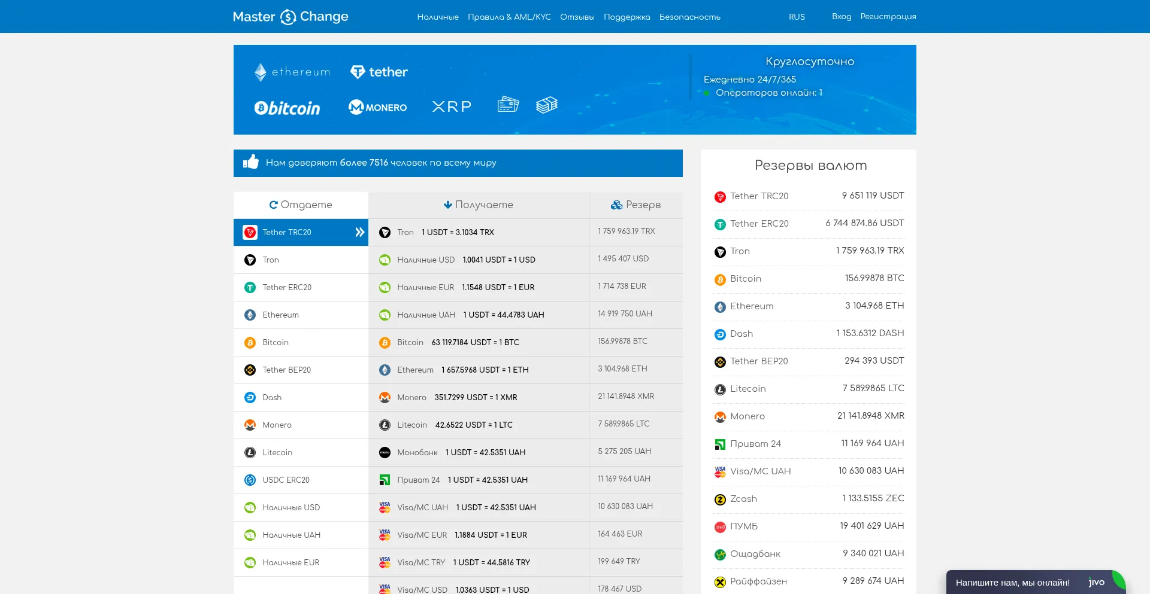The height and width of the screenshot is (594, 1150).
Task: Select Наличные USD at 1.0041 USDT rate
Action: pyautogui.click(x=479, y=260)
